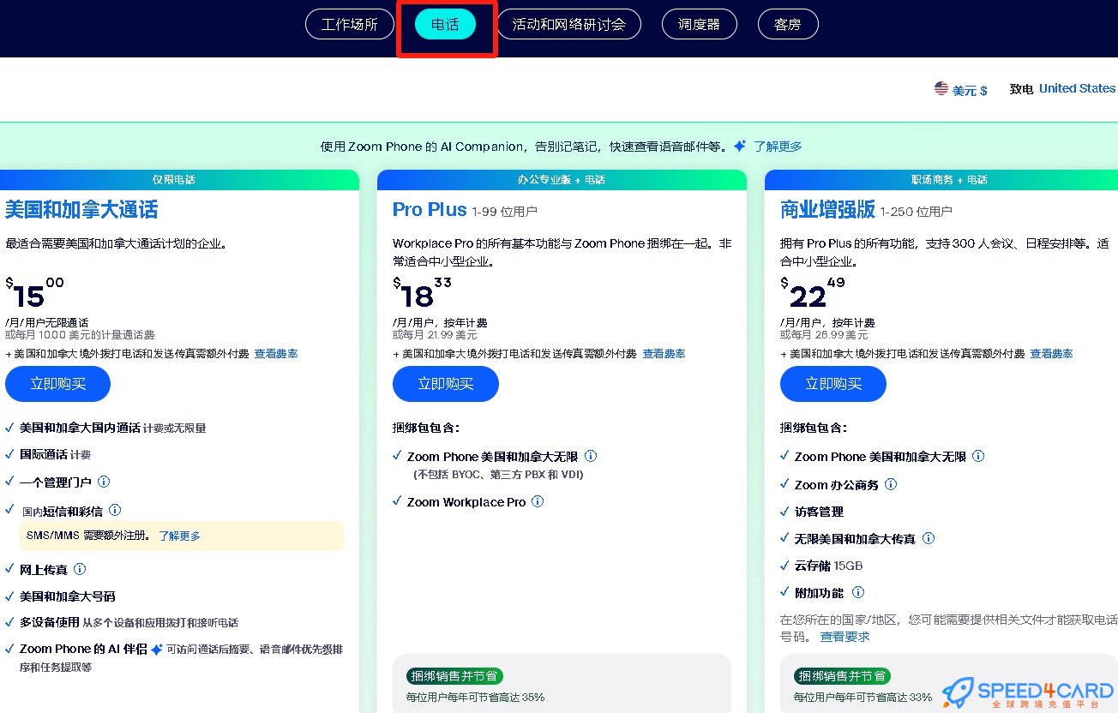Click the Pro Plus plan title
Screen dimensions: 1118x713
click(x=430, y=210)
